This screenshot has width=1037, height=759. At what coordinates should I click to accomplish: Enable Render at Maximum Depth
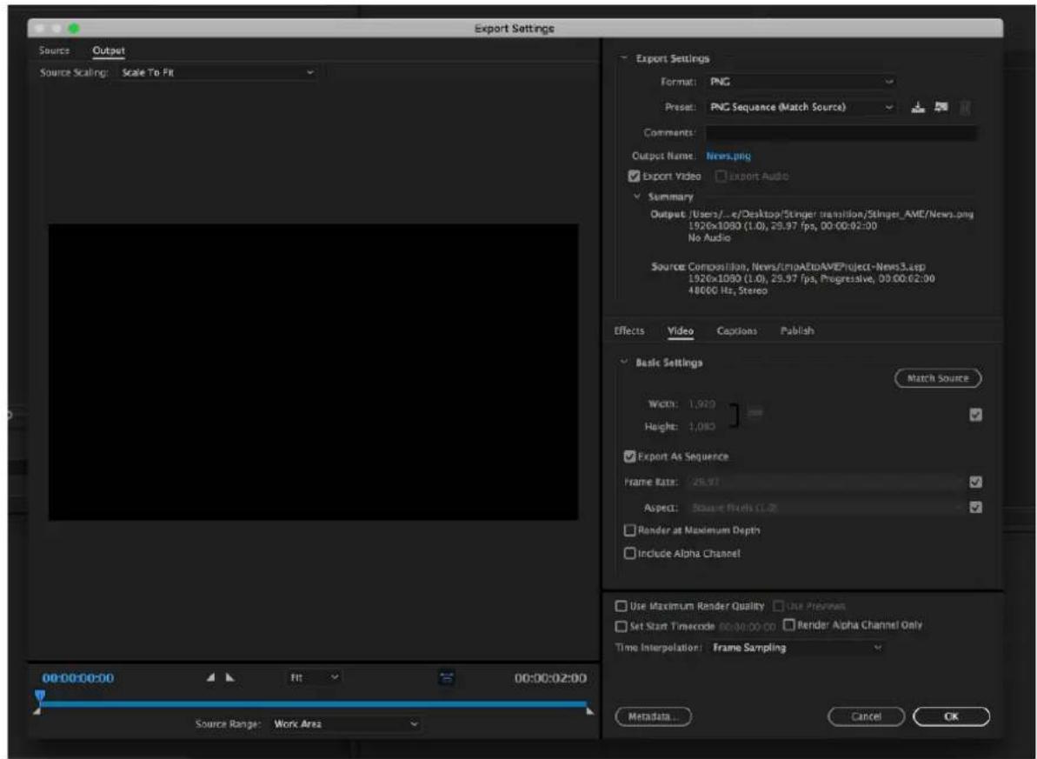[x=629, y=530]
